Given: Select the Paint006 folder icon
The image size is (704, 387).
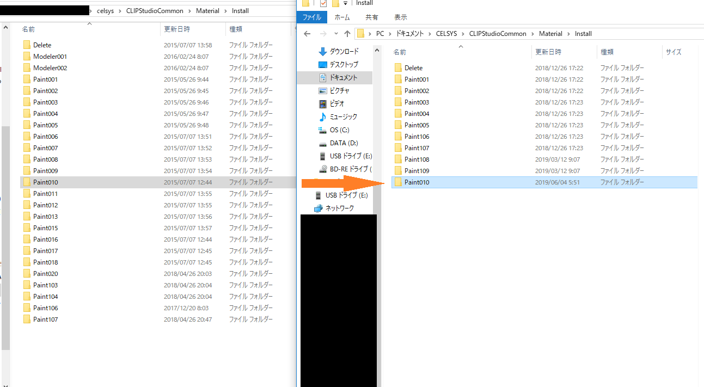Looking at the screenshot, I should (x=27, y=137).
